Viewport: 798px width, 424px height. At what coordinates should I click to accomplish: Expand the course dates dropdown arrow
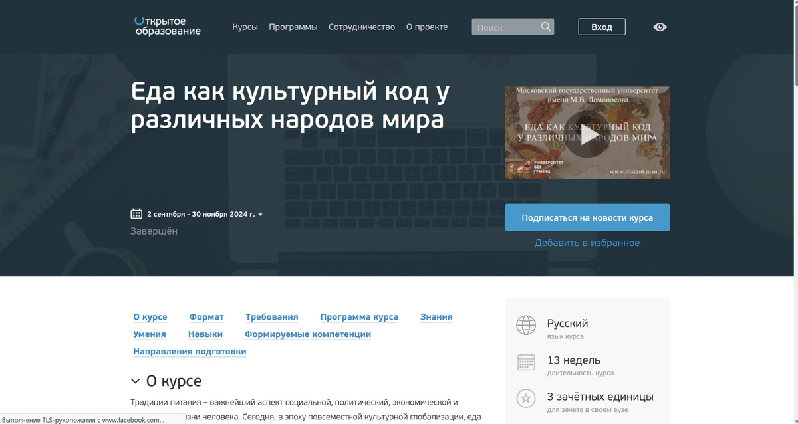(x=260, y=214)
